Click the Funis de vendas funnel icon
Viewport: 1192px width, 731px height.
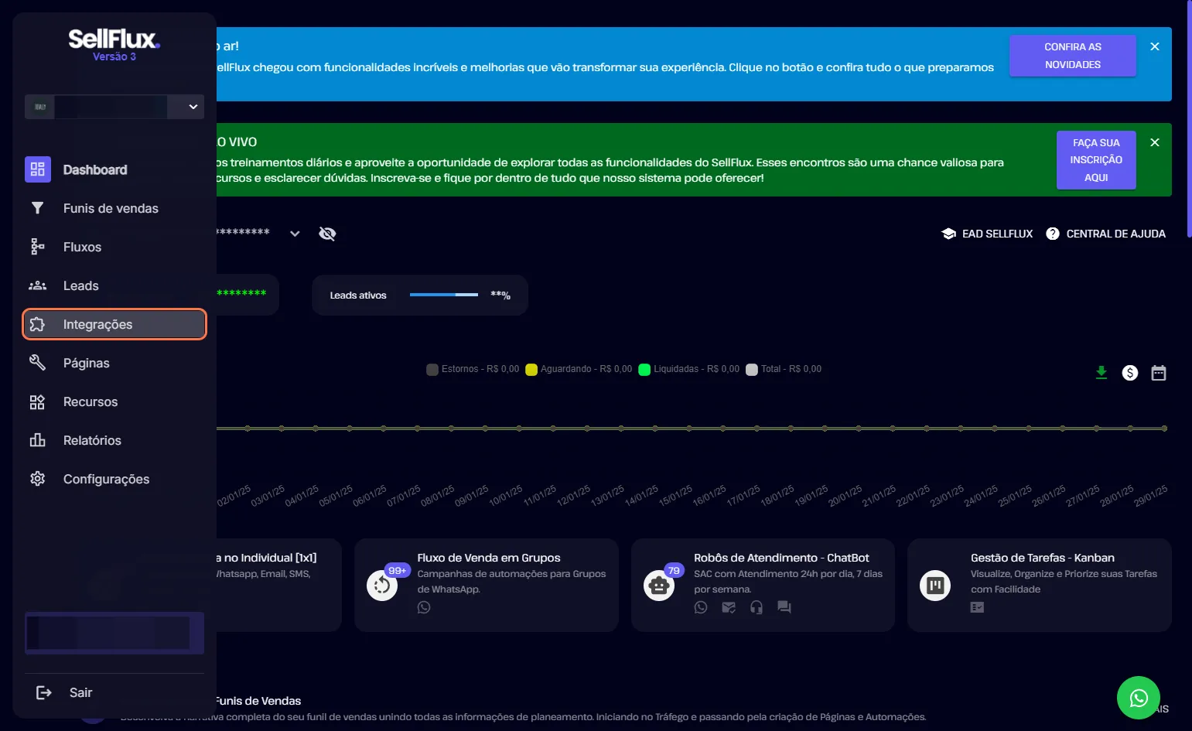click(x=37, y=208)
